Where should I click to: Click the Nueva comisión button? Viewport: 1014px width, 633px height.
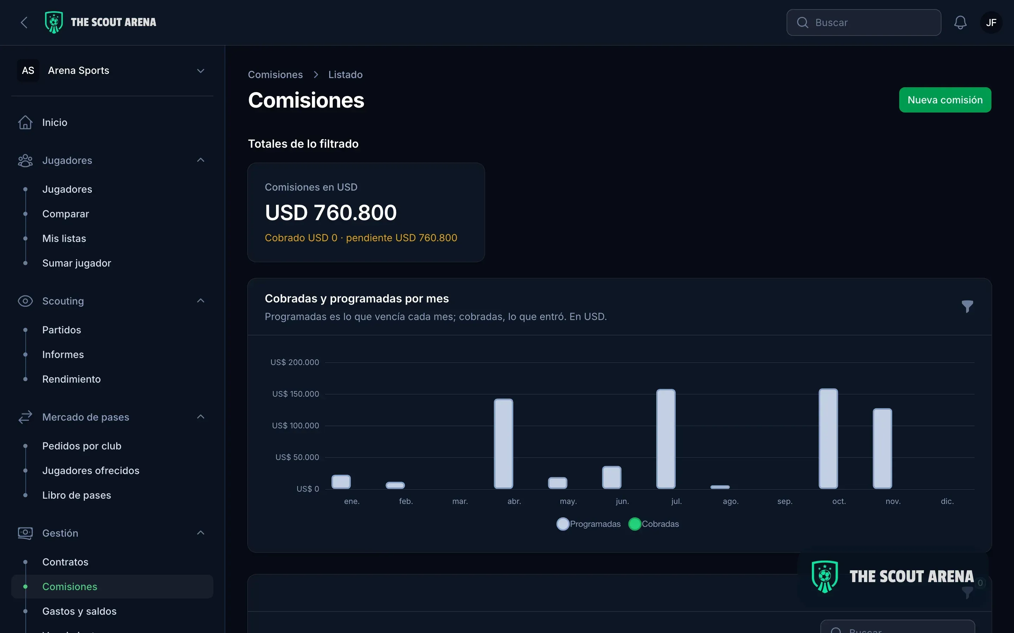click(945, 100)
